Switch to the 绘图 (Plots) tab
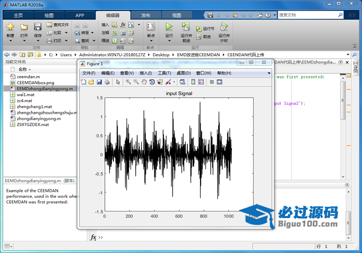 49,16
